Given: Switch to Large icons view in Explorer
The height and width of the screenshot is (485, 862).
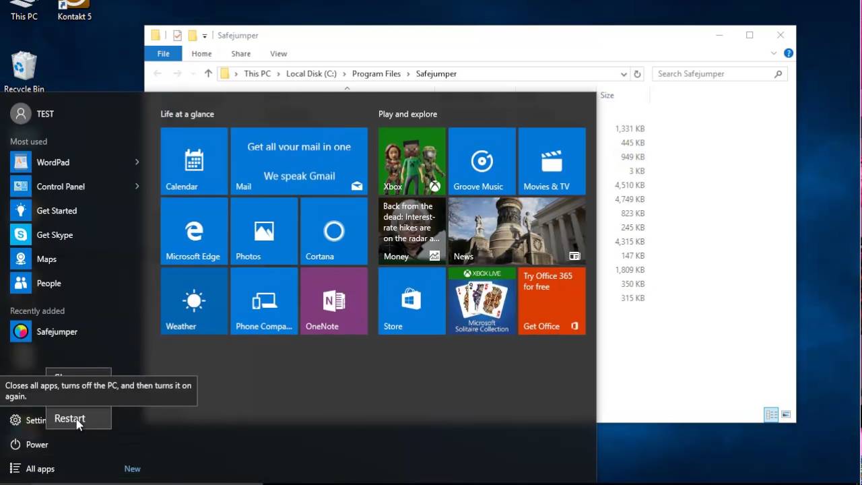Looking at the screenshot, I should pos(786,415).
